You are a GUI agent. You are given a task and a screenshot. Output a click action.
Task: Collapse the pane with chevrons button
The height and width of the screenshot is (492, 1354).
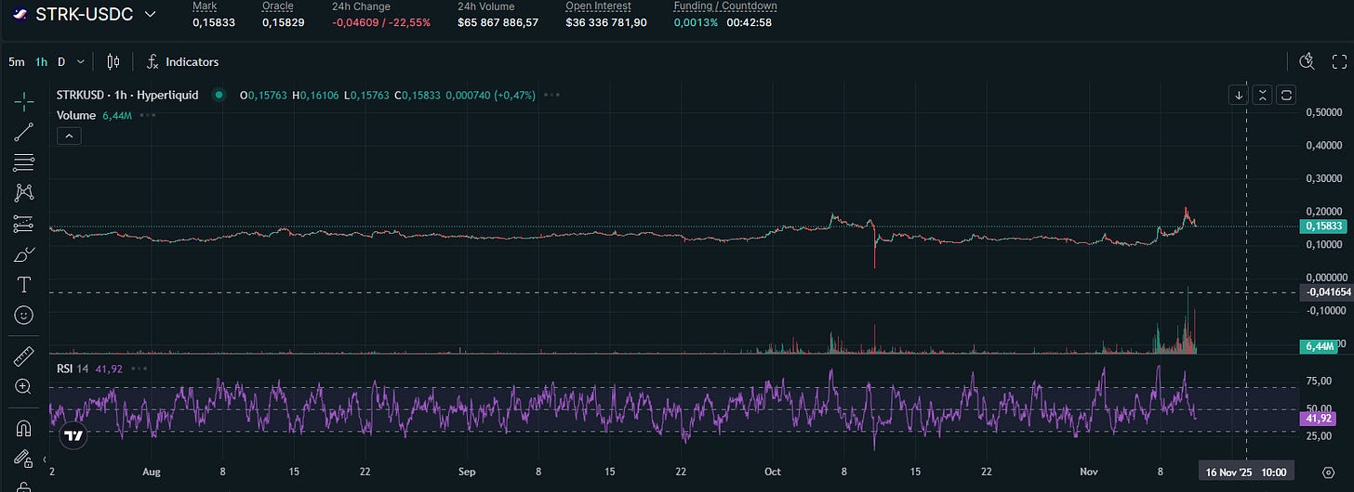pyautogui.click(x=1263, y=95)
